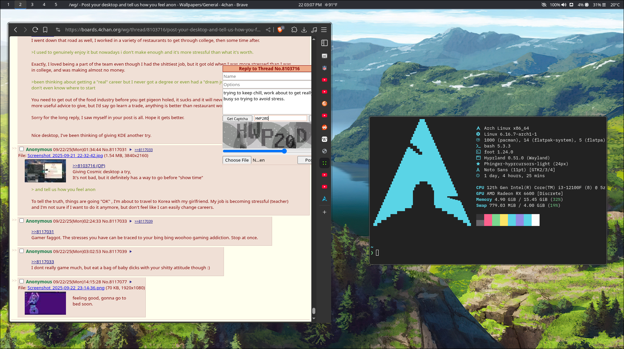
Task: Open the Brave Playlist music icon
Action: pos(314,30)
